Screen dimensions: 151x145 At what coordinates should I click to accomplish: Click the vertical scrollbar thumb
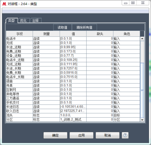click(142, 90)
